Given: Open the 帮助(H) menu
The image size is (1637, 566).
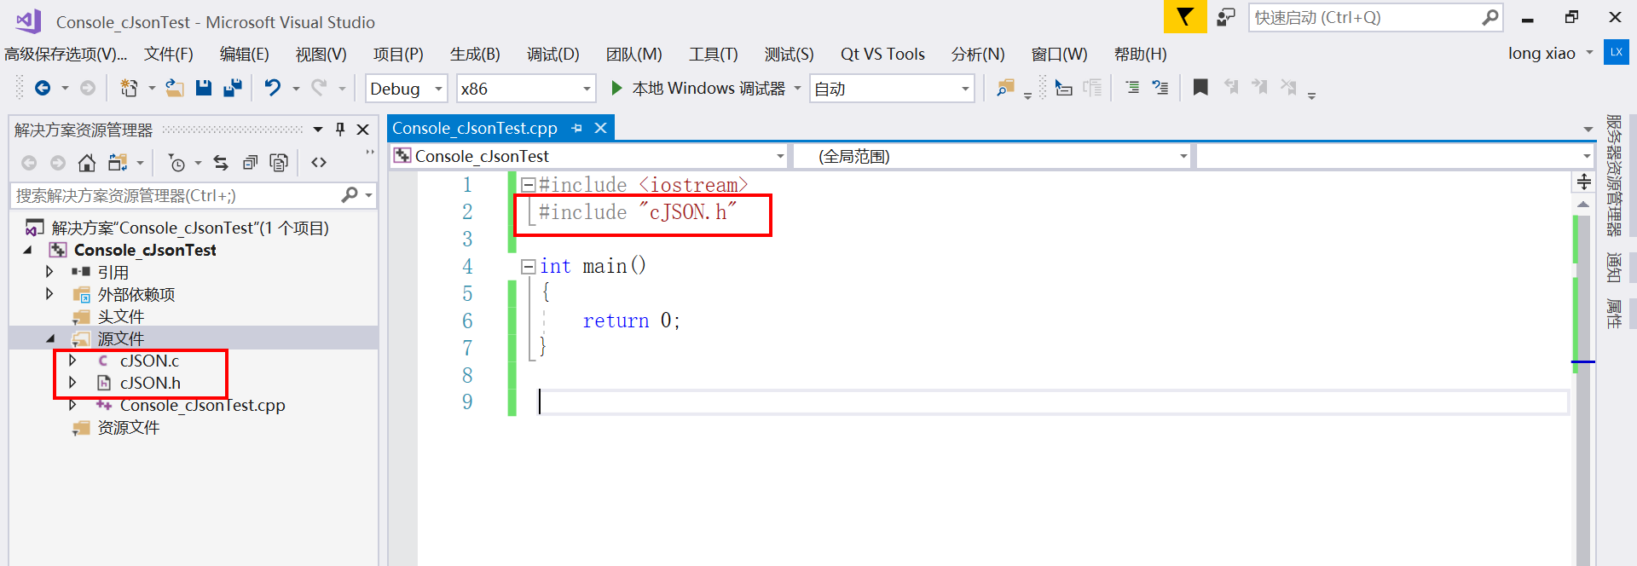Looking at the screenshot, I should point(1141,54).
